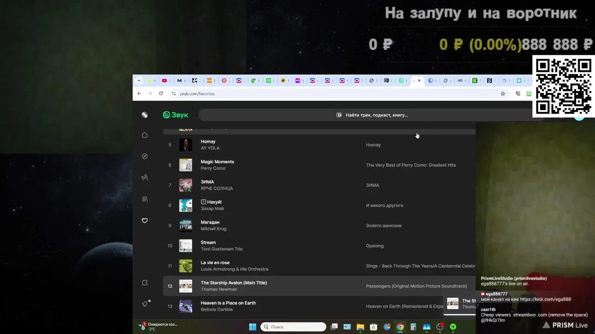
Task: Bookmark page with star icon
Action: (502, 93)
